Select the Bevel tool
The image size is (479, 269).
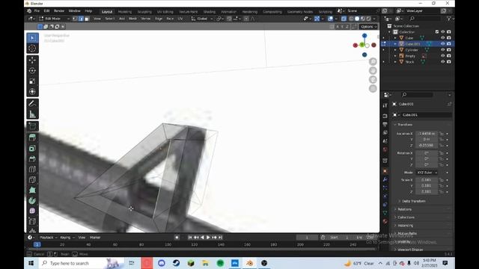pos(32,158)
